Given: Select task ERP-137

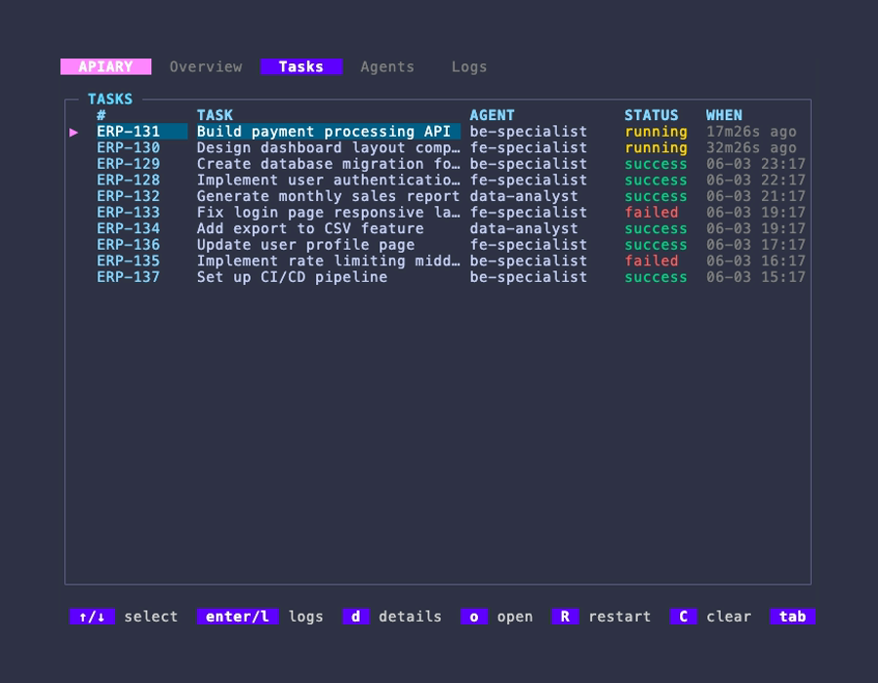Looking at the screenshot, I should click(128, 277).
